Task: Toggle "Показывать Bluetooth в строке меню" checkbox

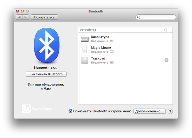Action: [71, 111]
